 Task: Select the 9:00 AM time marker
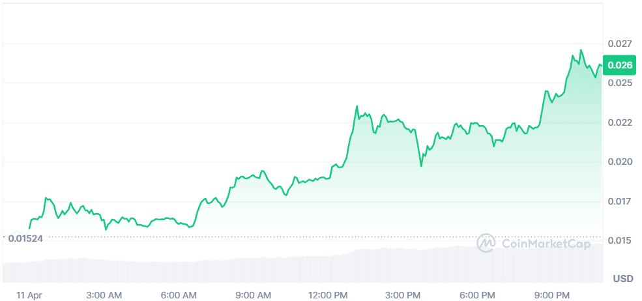[252, 295]
